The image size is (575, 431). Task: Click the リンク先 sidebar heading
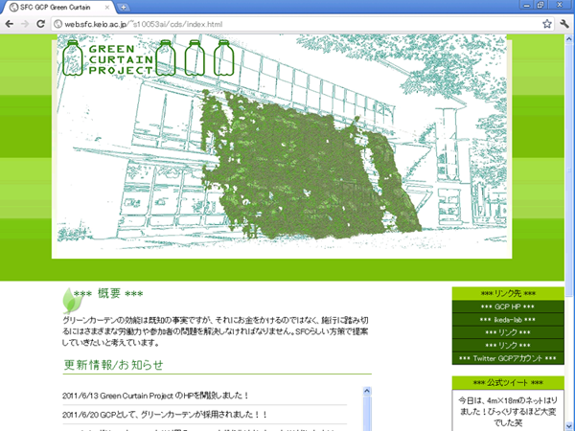click(508, 294)
